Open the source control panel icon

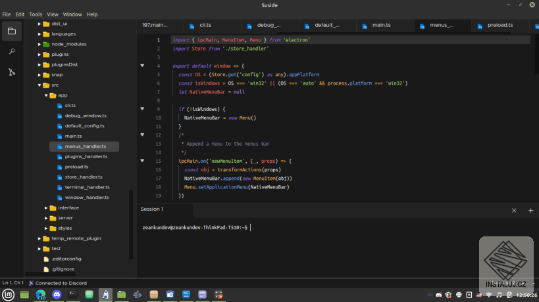click(11, 72)
